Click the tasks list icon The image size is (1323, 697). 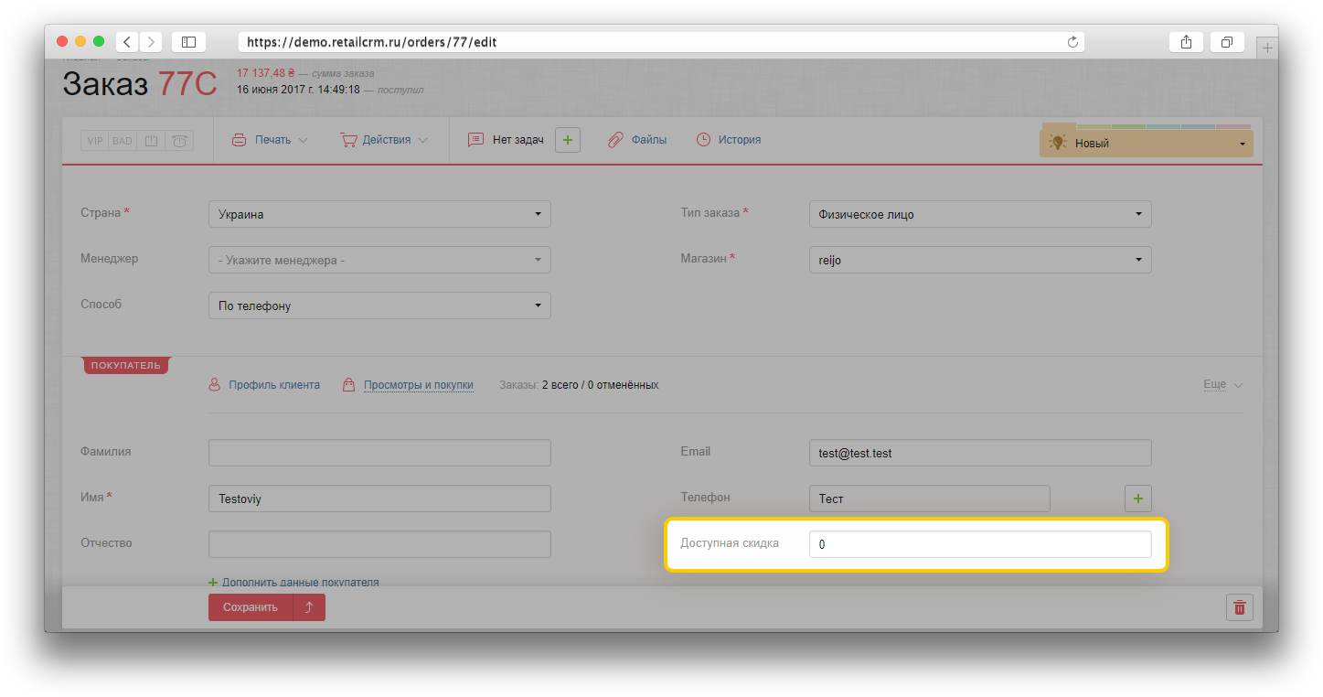coord(475,140)
